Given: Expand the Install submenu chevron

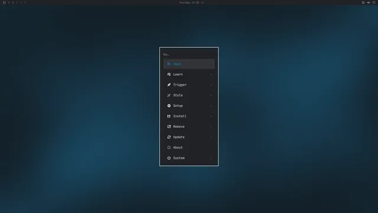Looking at the screenshot, I should 211,116.
